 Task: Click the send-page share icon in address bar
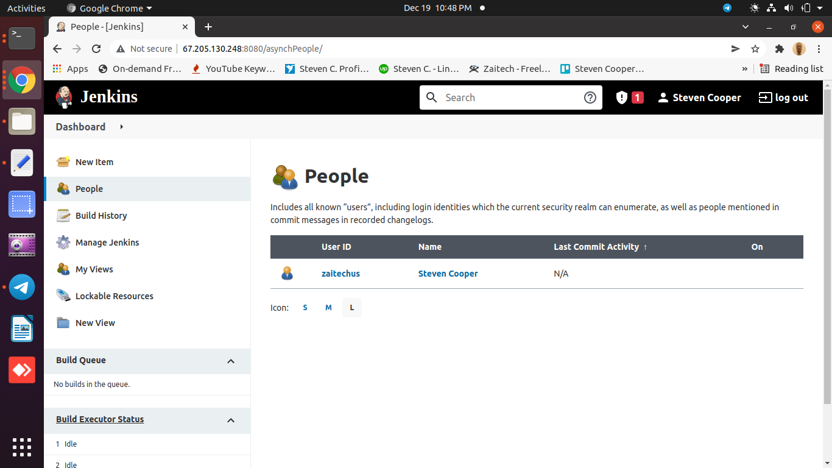point(736,49)
